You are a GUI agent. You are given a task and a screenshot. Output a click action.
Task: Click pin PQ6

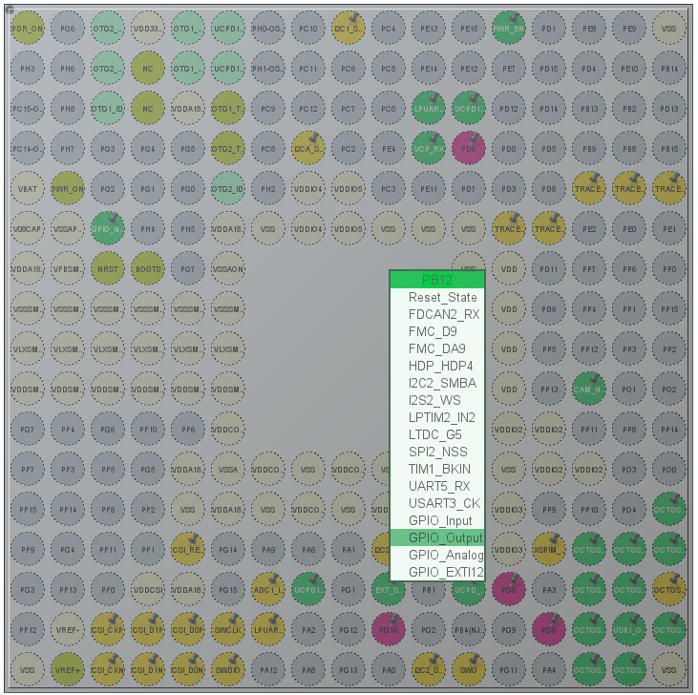[68, 29]
